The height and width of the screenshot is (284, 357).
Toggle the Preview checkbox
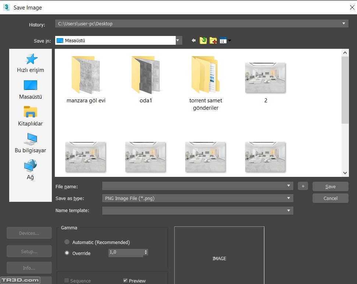pyautogui.click(x=125, y=281)
